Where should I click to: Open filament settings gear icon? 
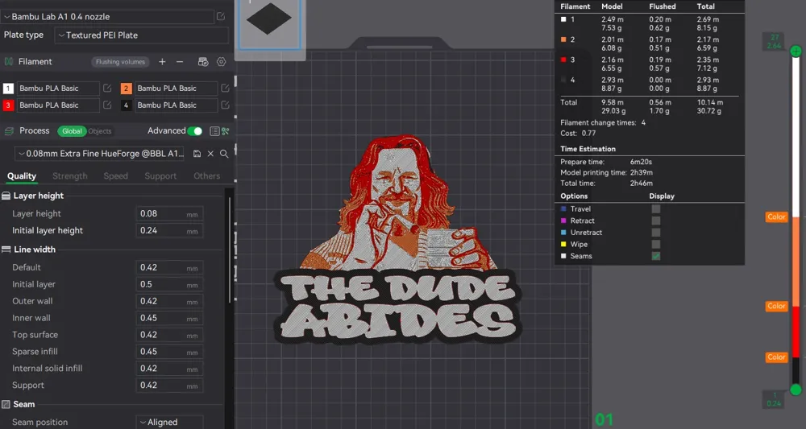coord(221,62)
